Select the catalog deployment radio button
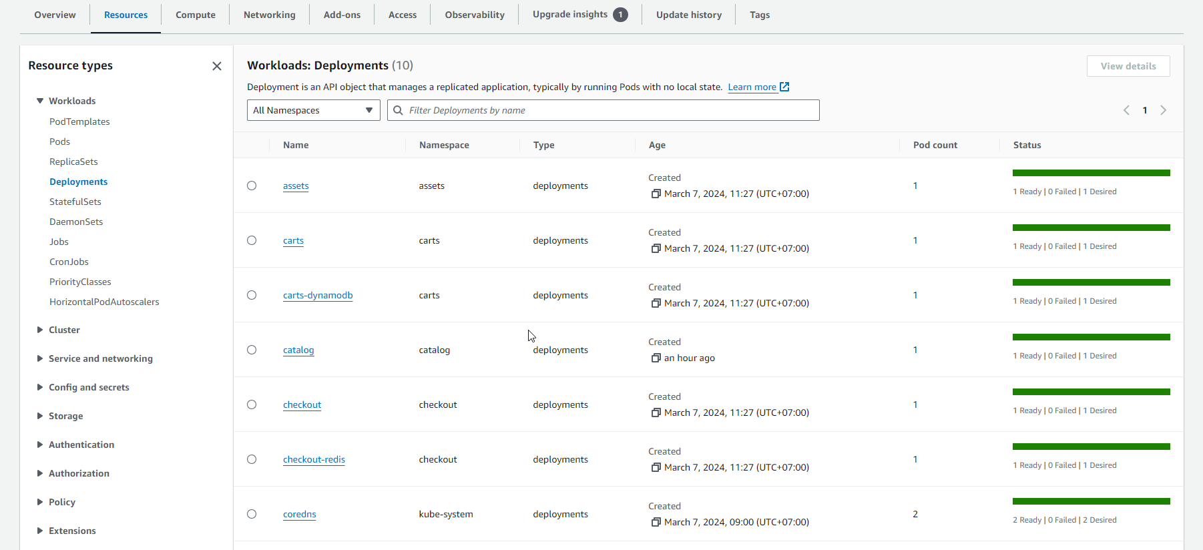This screenshot has height=550, width=1203. [252, 350]
